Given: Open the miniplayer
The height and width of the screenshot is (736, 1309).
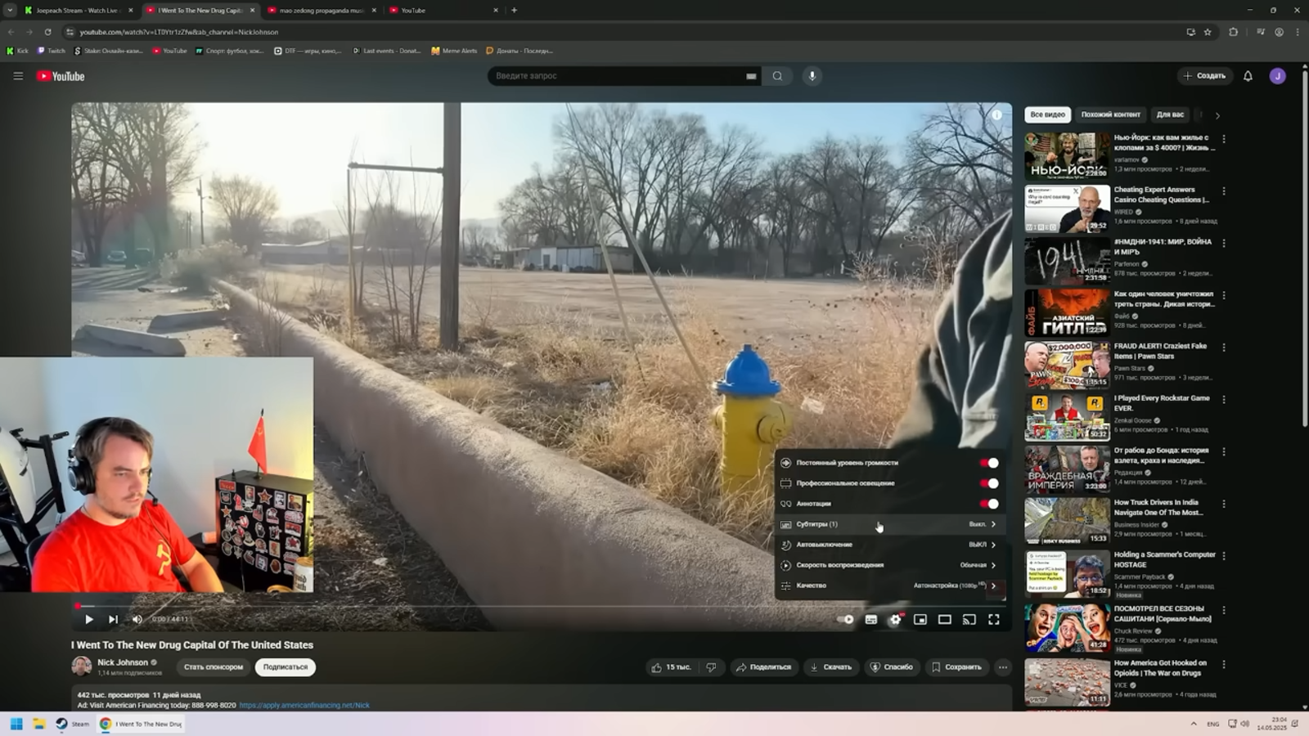Looking at the screenshot, I should point(920,619).
